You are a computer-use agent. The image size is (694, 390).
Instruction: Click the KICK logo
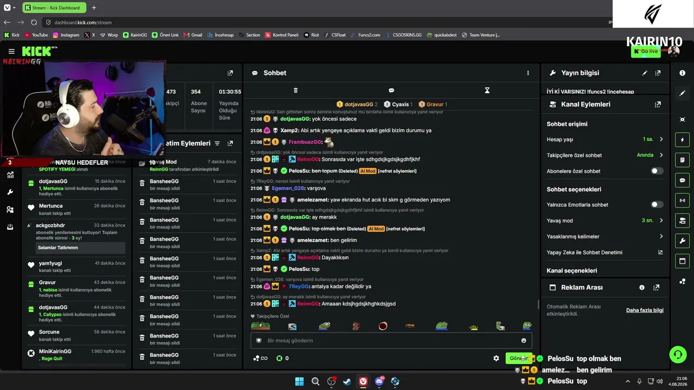pyautogui.click(x=36, y=51)
